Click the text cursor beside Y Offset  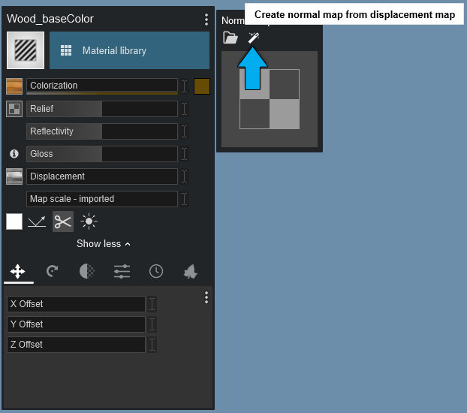152,324
